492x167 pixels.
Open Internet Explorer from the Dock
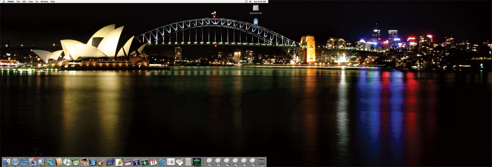(24, 162)
